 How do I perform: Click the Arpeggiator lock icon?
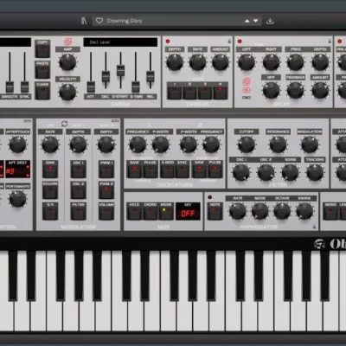pos(314,227)
